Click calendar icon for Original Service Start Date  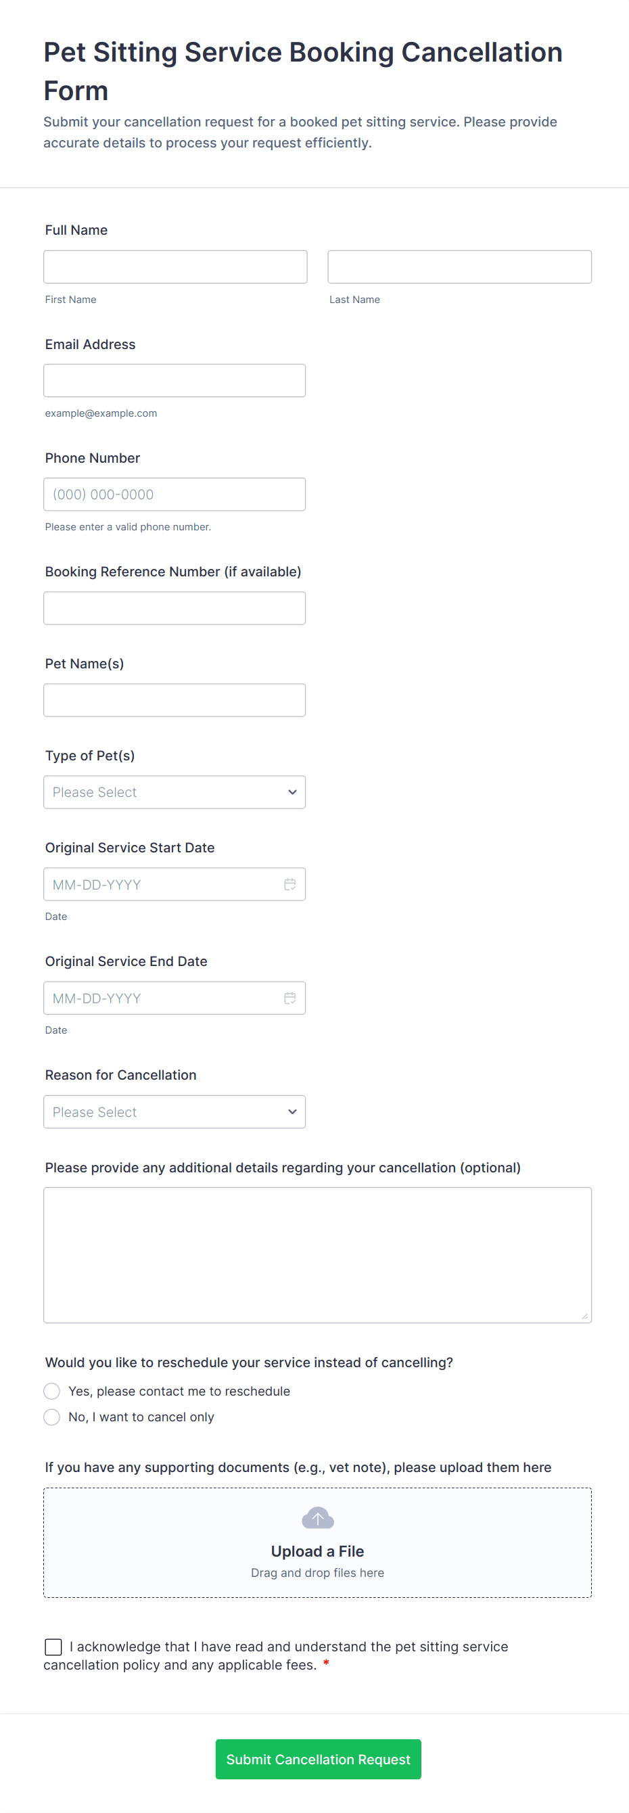pyautogui.click(x=289, y=884)
